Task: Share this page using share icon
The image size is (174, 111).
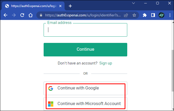Action: (126, 15)
